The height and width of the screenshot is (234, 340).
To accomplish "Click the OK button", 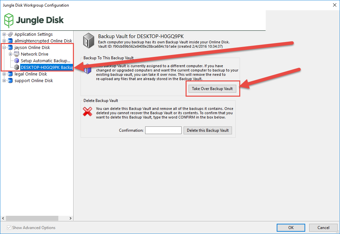I will click(291, 227).
